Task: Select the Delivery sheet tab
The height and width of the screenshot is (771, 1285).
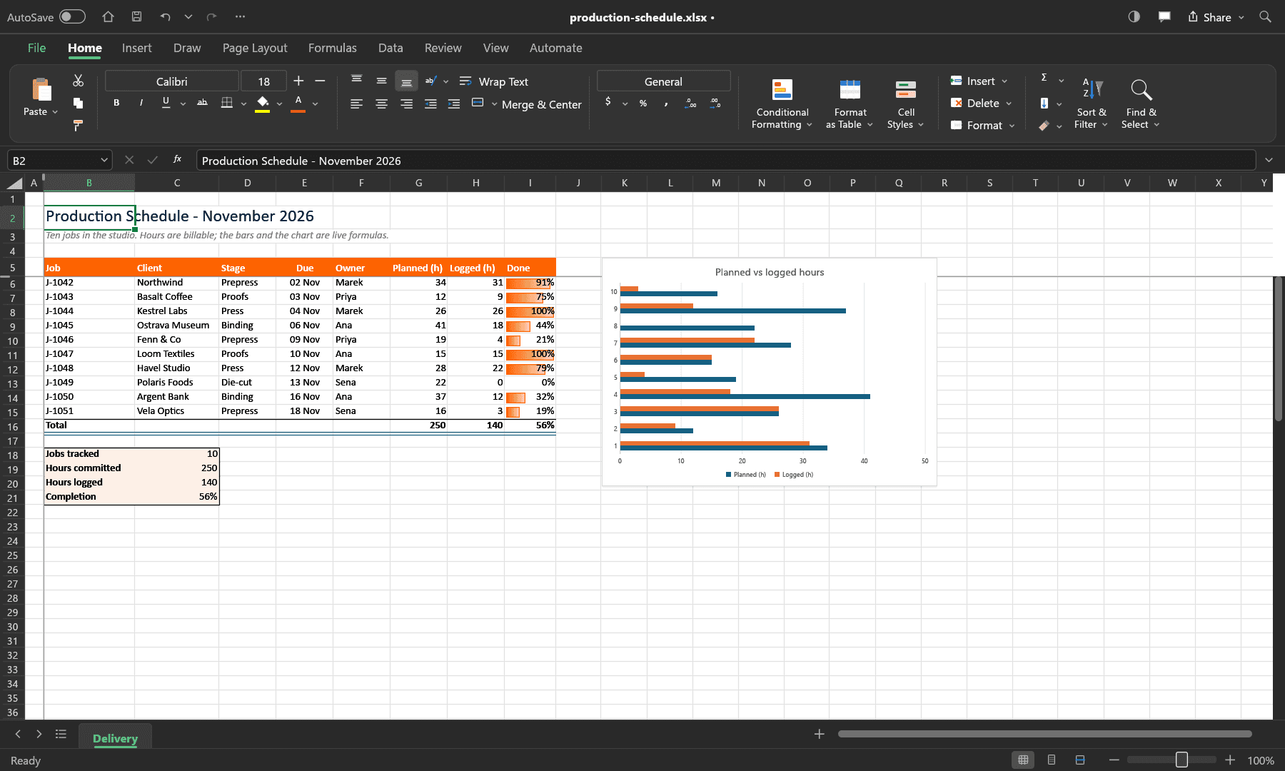Action: point(115,738)
